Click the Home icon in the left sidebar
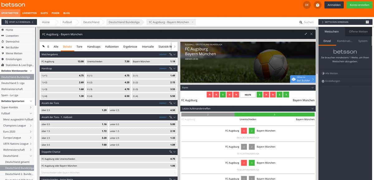Screen dimensions: 374x180 pyautogui.click(x=3, y=30)
